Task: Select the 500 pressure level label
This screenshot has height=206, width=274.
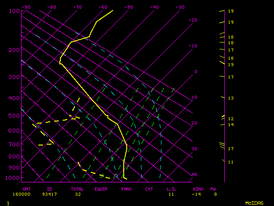Action: pos(14,115)
